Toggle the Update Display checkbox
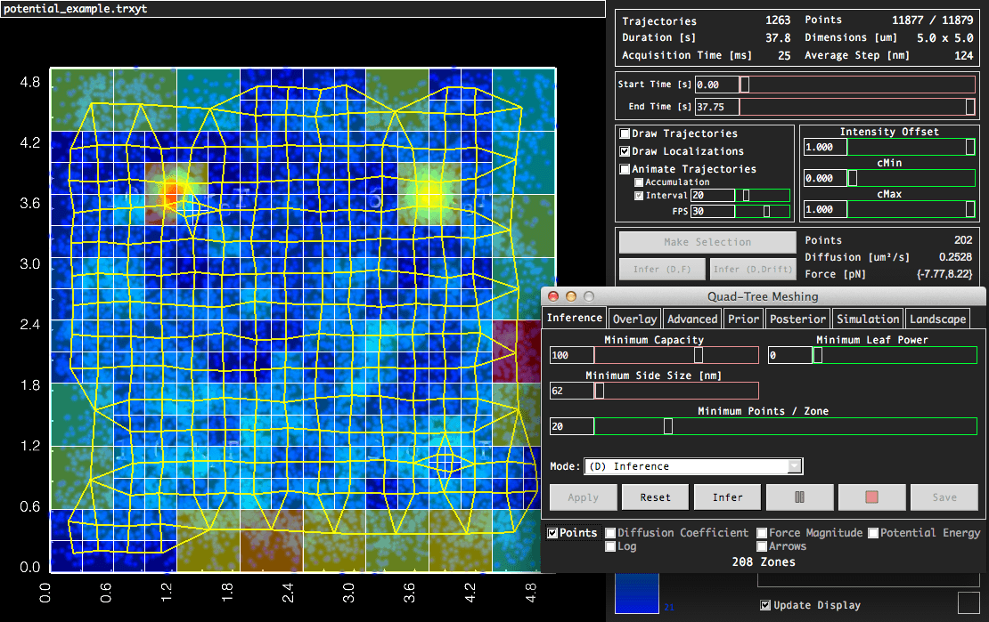 [765, 605]
